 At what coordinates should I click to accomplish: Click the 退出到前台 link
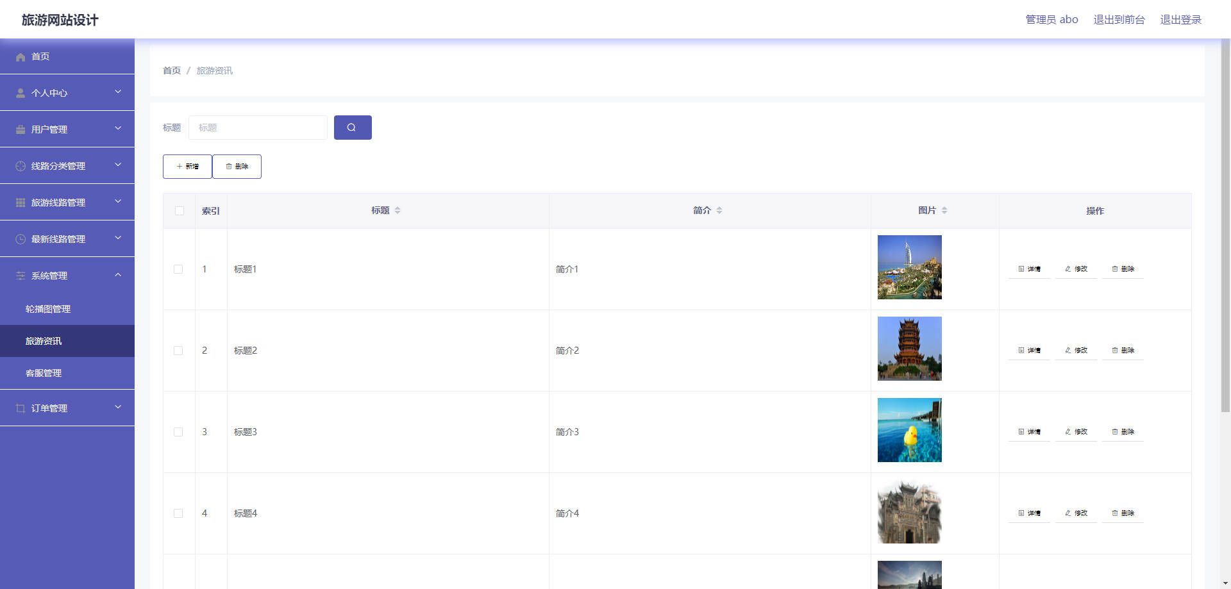pos(1119,20)
